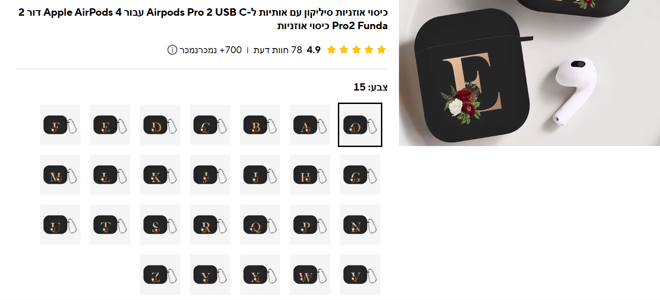Viewport: 660px width, 300px height.
Task: Click the product title text
Action: pos(203,19)
